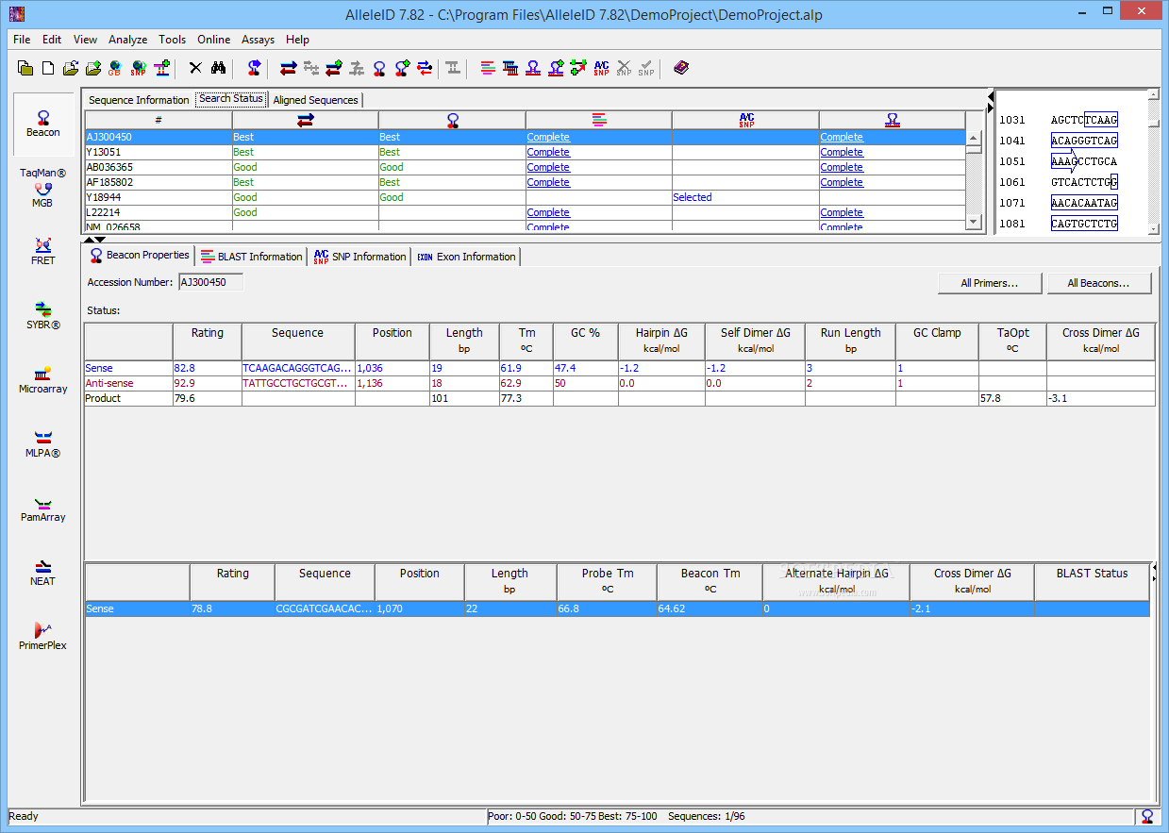This screenshot has height=833, width=1169.
Task: Click the New Project toolbar icon
Action: [25, 68]
